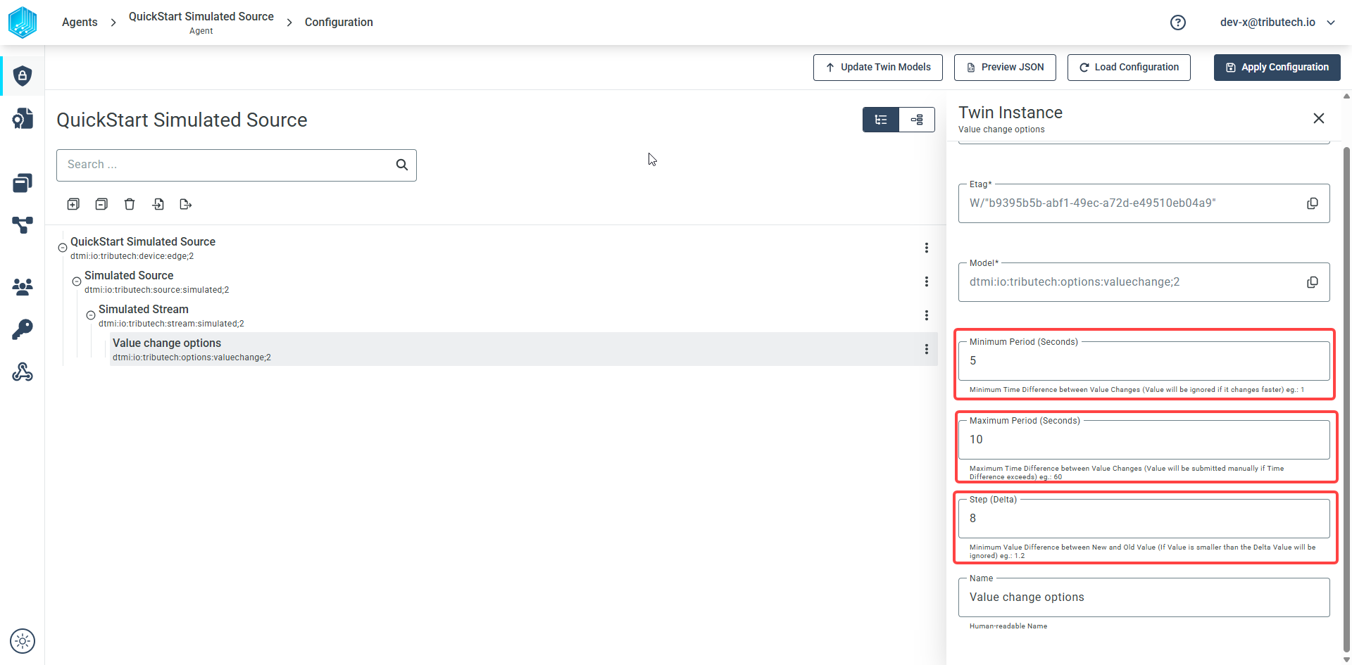This screenshot has width=1352, height=665.
Task: Click the export file icon in toolbar
Action: point(186,204)
